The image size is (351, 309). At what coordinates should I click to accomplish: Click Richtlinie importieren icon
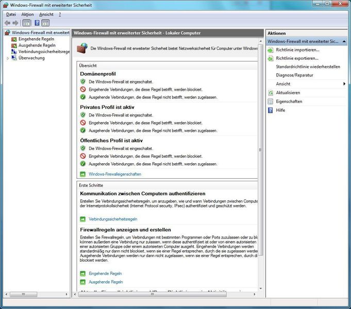click(x=271, y=50)
